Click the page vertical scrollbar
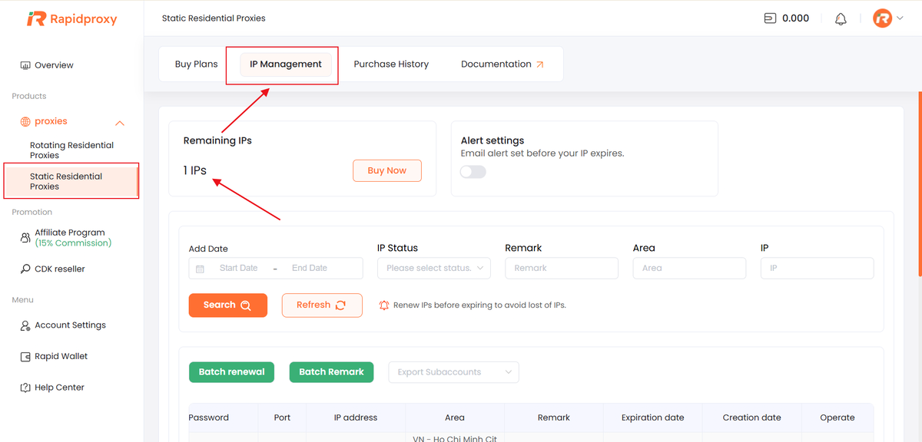Screen dimensions: 922x442 tap(919, 184)
